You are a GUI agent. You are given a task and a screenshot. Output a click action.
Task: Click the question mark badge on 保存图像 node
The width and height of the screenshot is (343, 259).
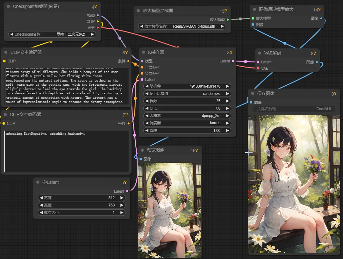(x=335, y=94)
